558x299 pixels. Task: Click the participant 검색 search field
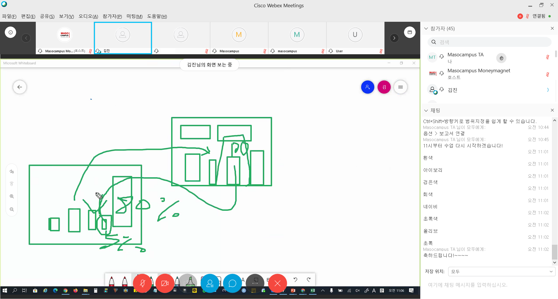click(491, 42)
